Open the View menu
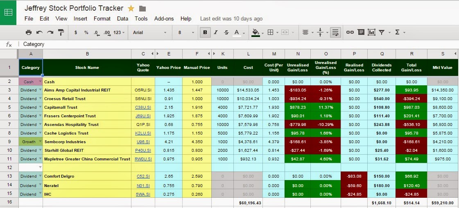The width and height of the screenshot is (459, 208). (x=61, y=18)
